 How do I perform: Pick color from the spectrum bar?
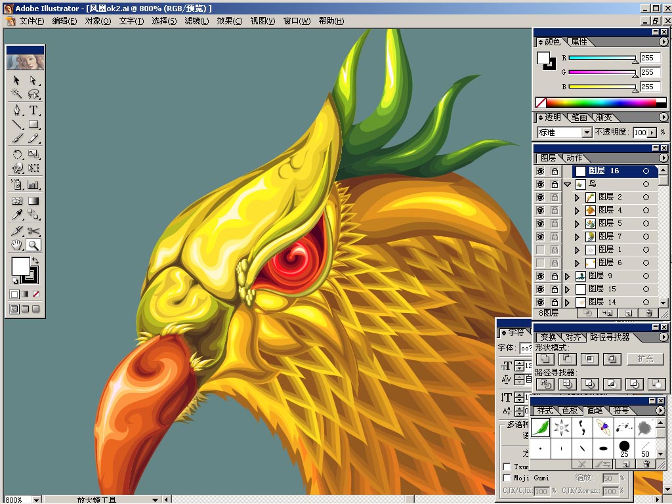[601, 103]
